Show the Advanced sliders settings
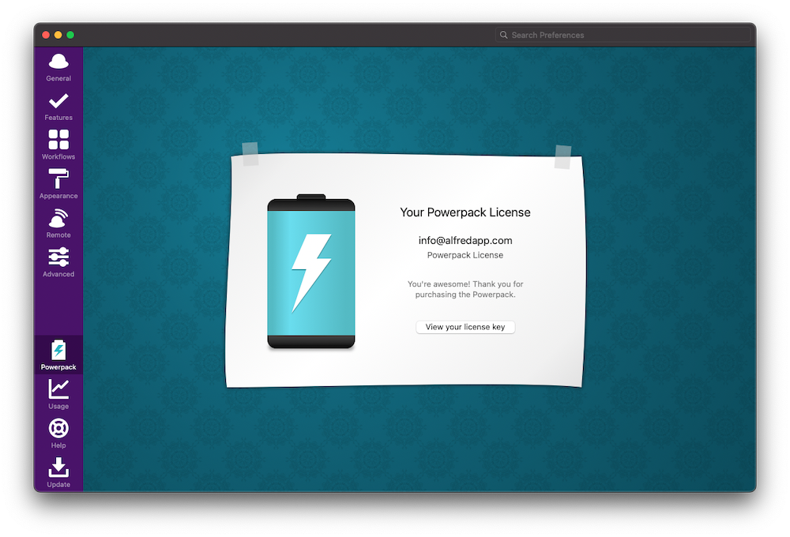 pyautogui.click(x=58, y=258)
